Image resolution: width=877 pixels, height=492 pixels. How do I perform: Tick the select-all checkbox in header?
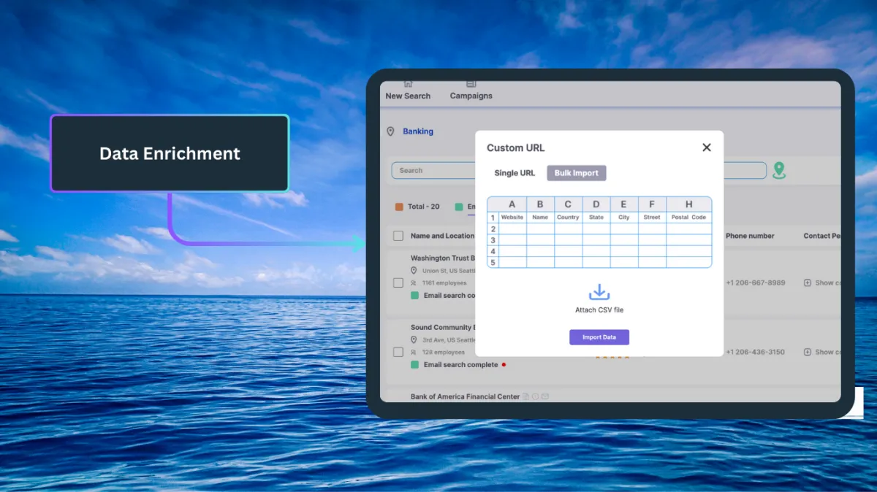[x=398, y=236]
